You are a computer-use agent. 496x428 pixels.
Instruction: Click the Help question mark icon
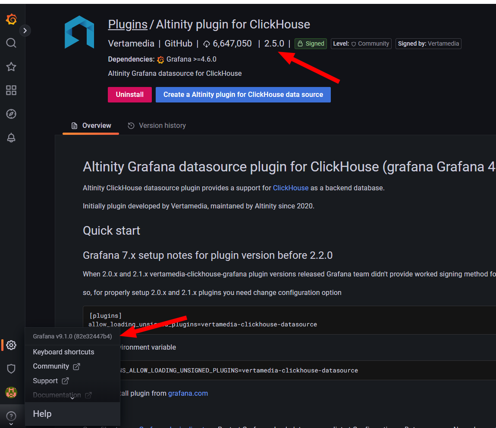click(x=11, y=416)
